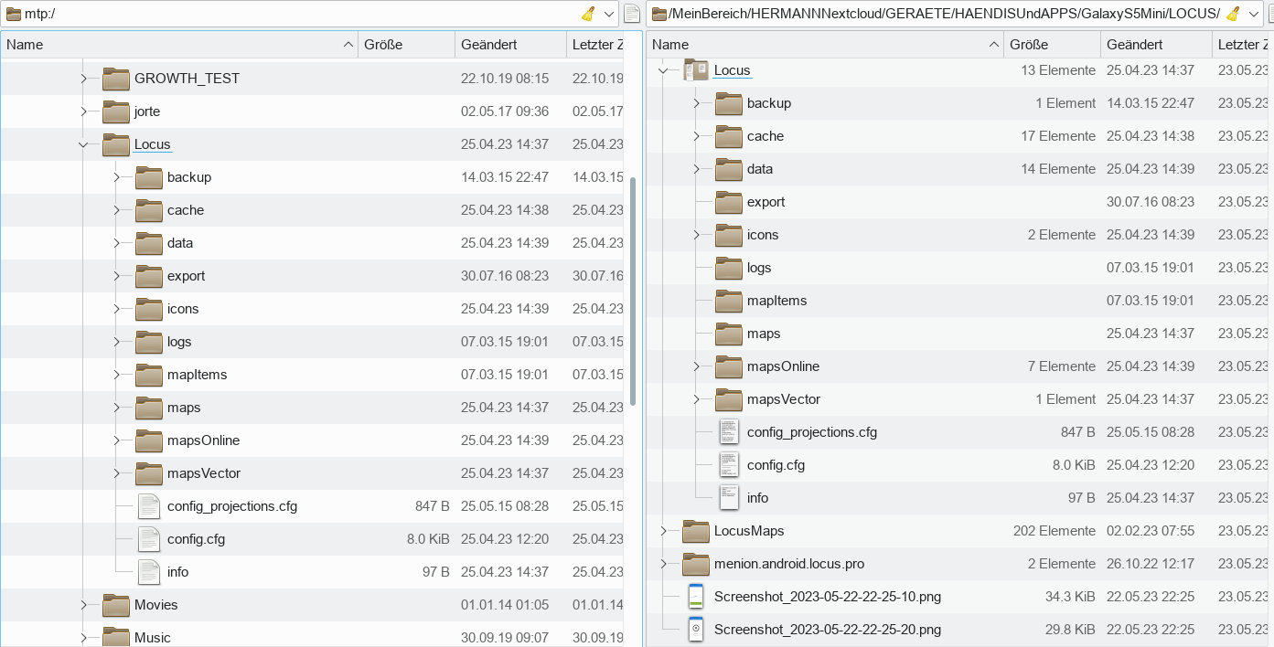Expand the backup folder in left pane
Viewport: 1274px width, 647px height.
point(116,177)
